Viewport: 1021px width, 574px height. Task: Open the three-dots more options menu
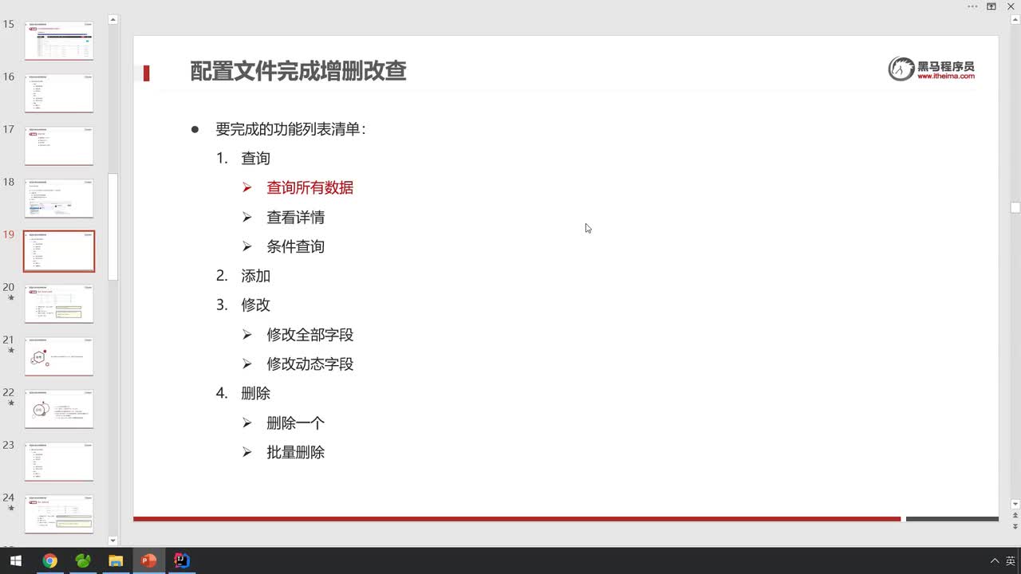972,6
